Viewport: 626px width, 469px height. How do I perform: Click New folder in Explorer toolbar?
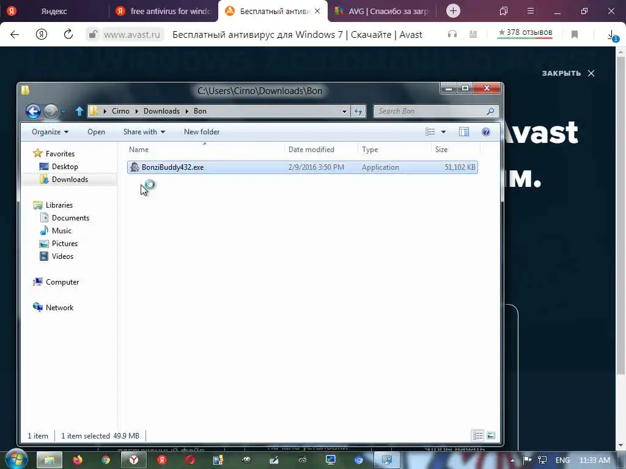click(x=202, y=132)
